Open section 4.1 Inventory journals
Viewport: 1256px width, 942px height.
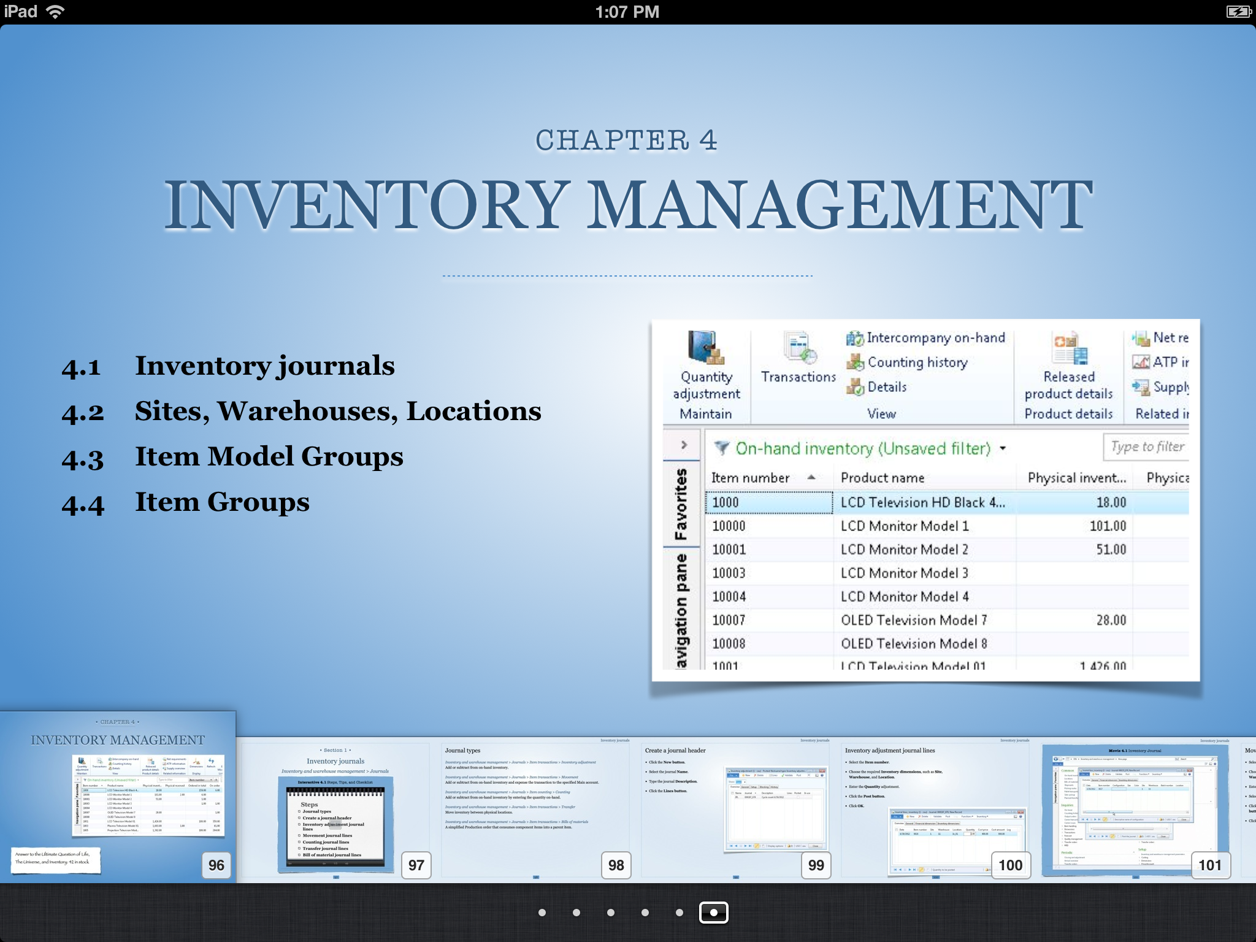(x=264, y=366)
